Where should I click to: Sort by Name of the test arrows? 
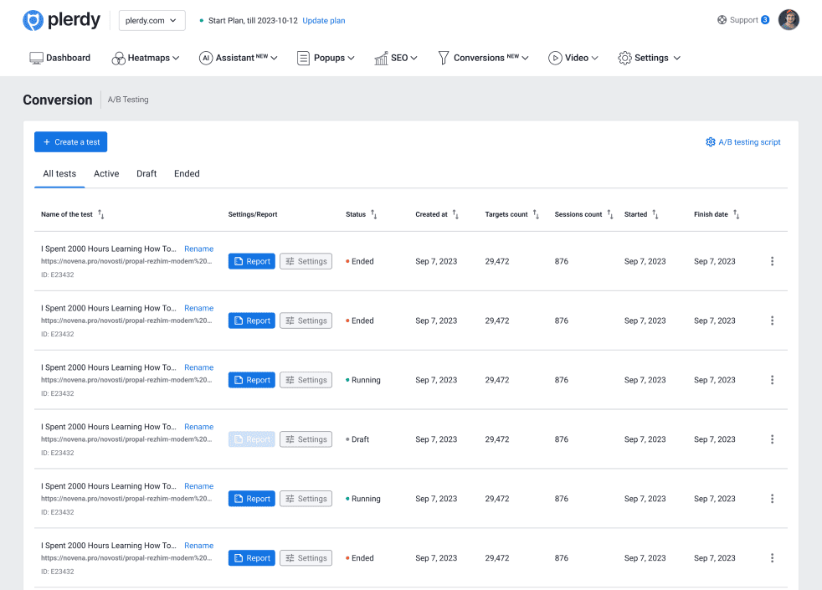(101, 215)
